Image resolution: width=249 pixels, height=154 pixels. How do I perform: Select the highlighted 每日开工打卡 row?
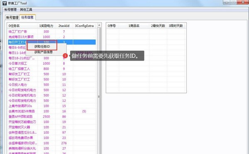tap(51, 42)
